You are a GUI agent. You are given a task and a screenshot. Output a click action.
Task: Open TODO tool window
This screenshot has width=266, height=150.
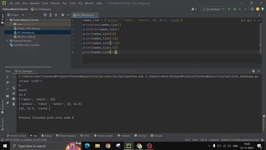tap(85, 136)
